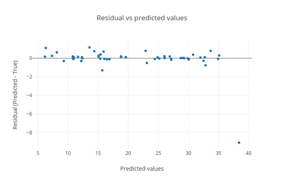Click the point just below zero near predicted 23
The height and width of the screenshot is (182, 284).
click(147, 63)
